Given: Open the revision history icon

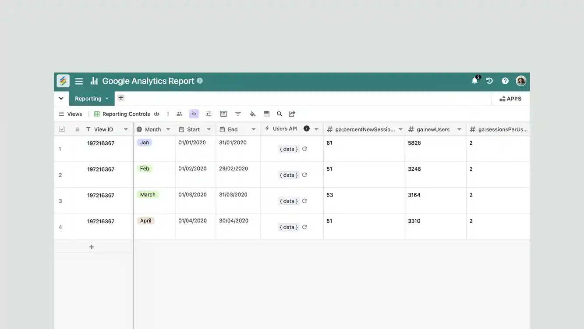Looking at the screenshot, I should point(489,81).
